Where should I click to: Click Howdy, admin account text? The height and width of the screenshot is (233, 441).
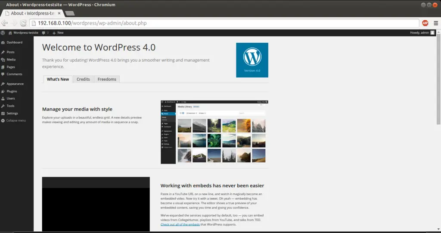click(x=419, y=33)
